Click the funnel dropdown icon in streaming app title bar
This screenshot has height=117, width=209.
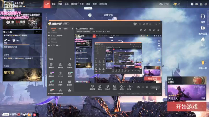tap(147, 24)
